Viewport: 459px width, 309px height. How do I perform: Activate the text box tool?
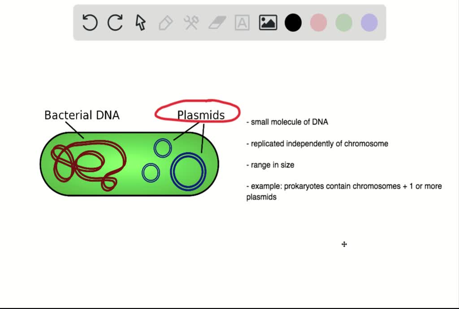[x=242, y=22]
